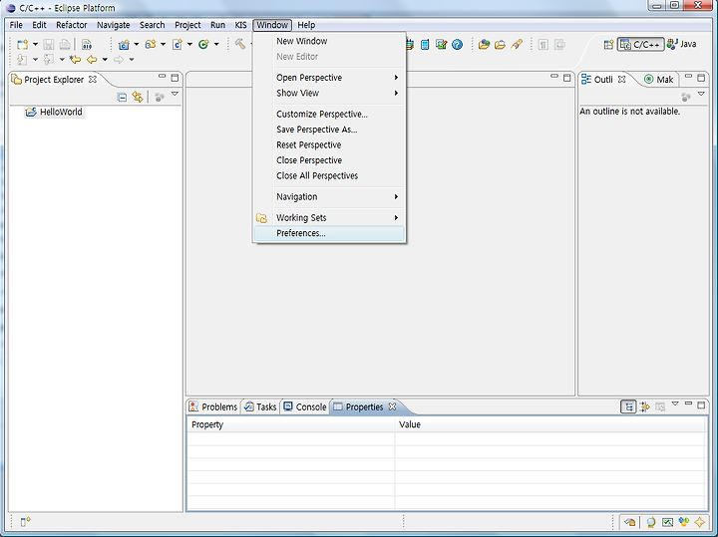Choose Close Perspective entry
This screenshot has width=718, height=537.
(x=329, y=160)
